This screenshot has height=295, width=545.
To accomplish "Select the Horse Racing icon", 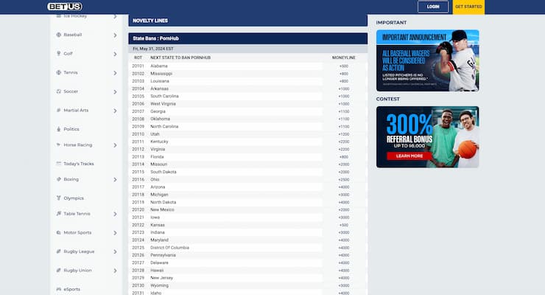I will (58, 145).
